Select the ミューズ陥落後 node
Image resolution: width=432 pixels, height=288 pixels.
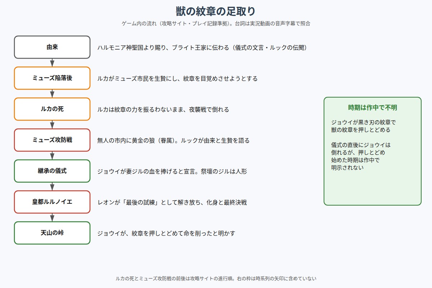(52, 78)
